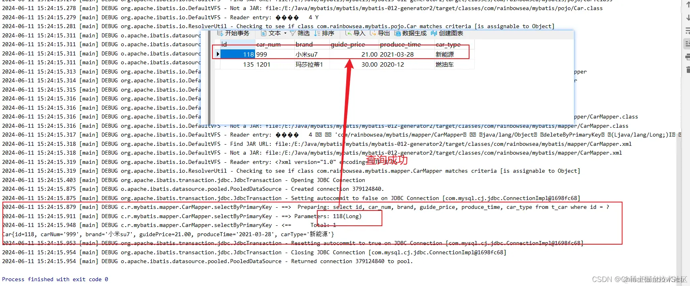Expand the dropdown arrow beside 文本
The height and width of the screenshot is (286, 690).
point(285,33)
